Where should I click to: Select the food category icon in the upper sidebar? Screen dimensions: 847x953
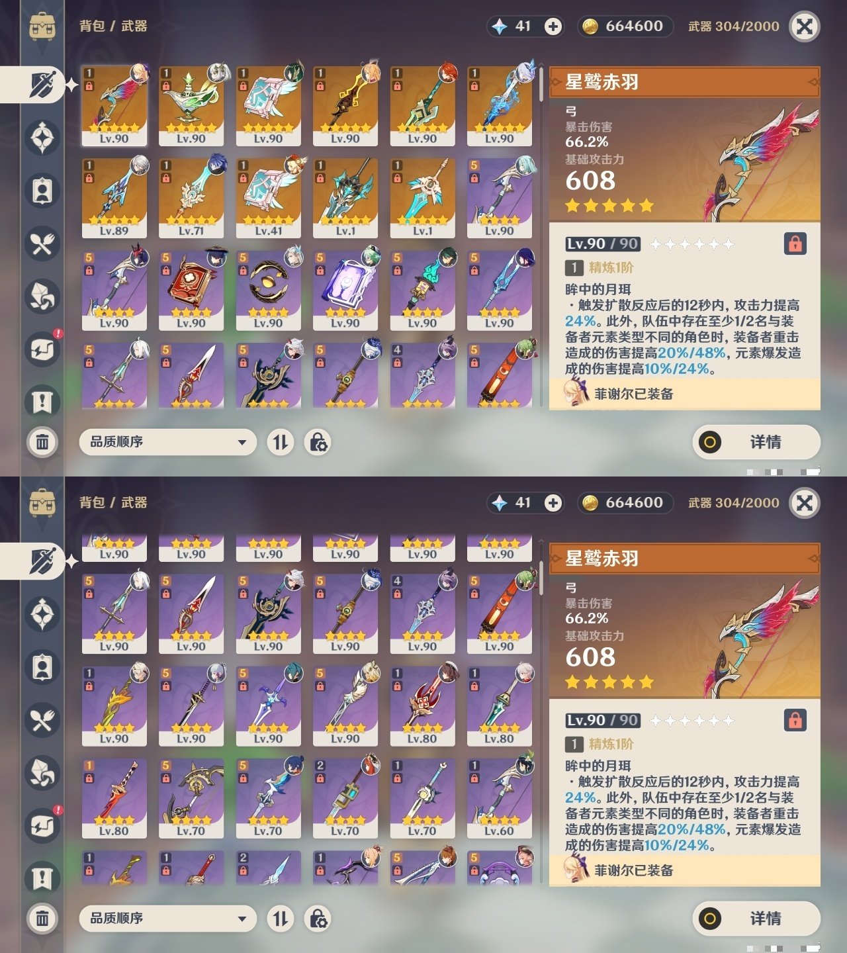(x=42, y=244)
